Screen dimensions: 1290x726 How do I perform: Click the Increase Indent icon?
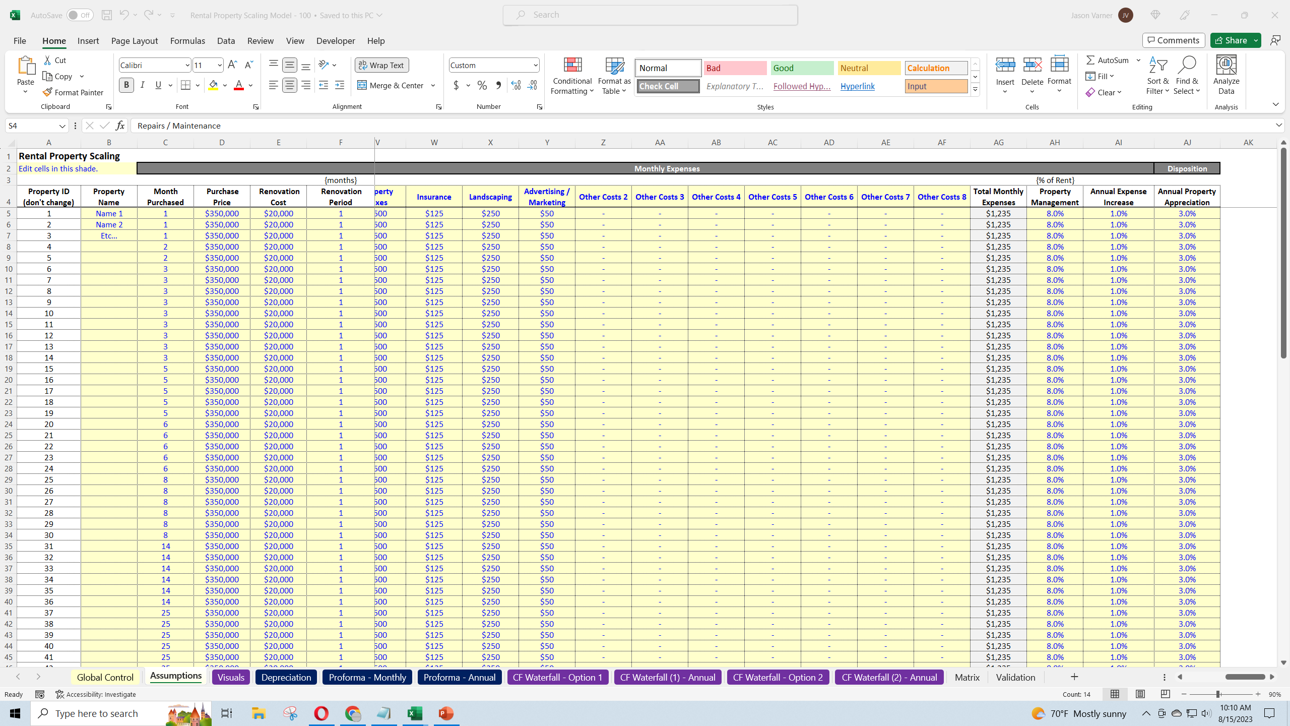tap(340, 85)
